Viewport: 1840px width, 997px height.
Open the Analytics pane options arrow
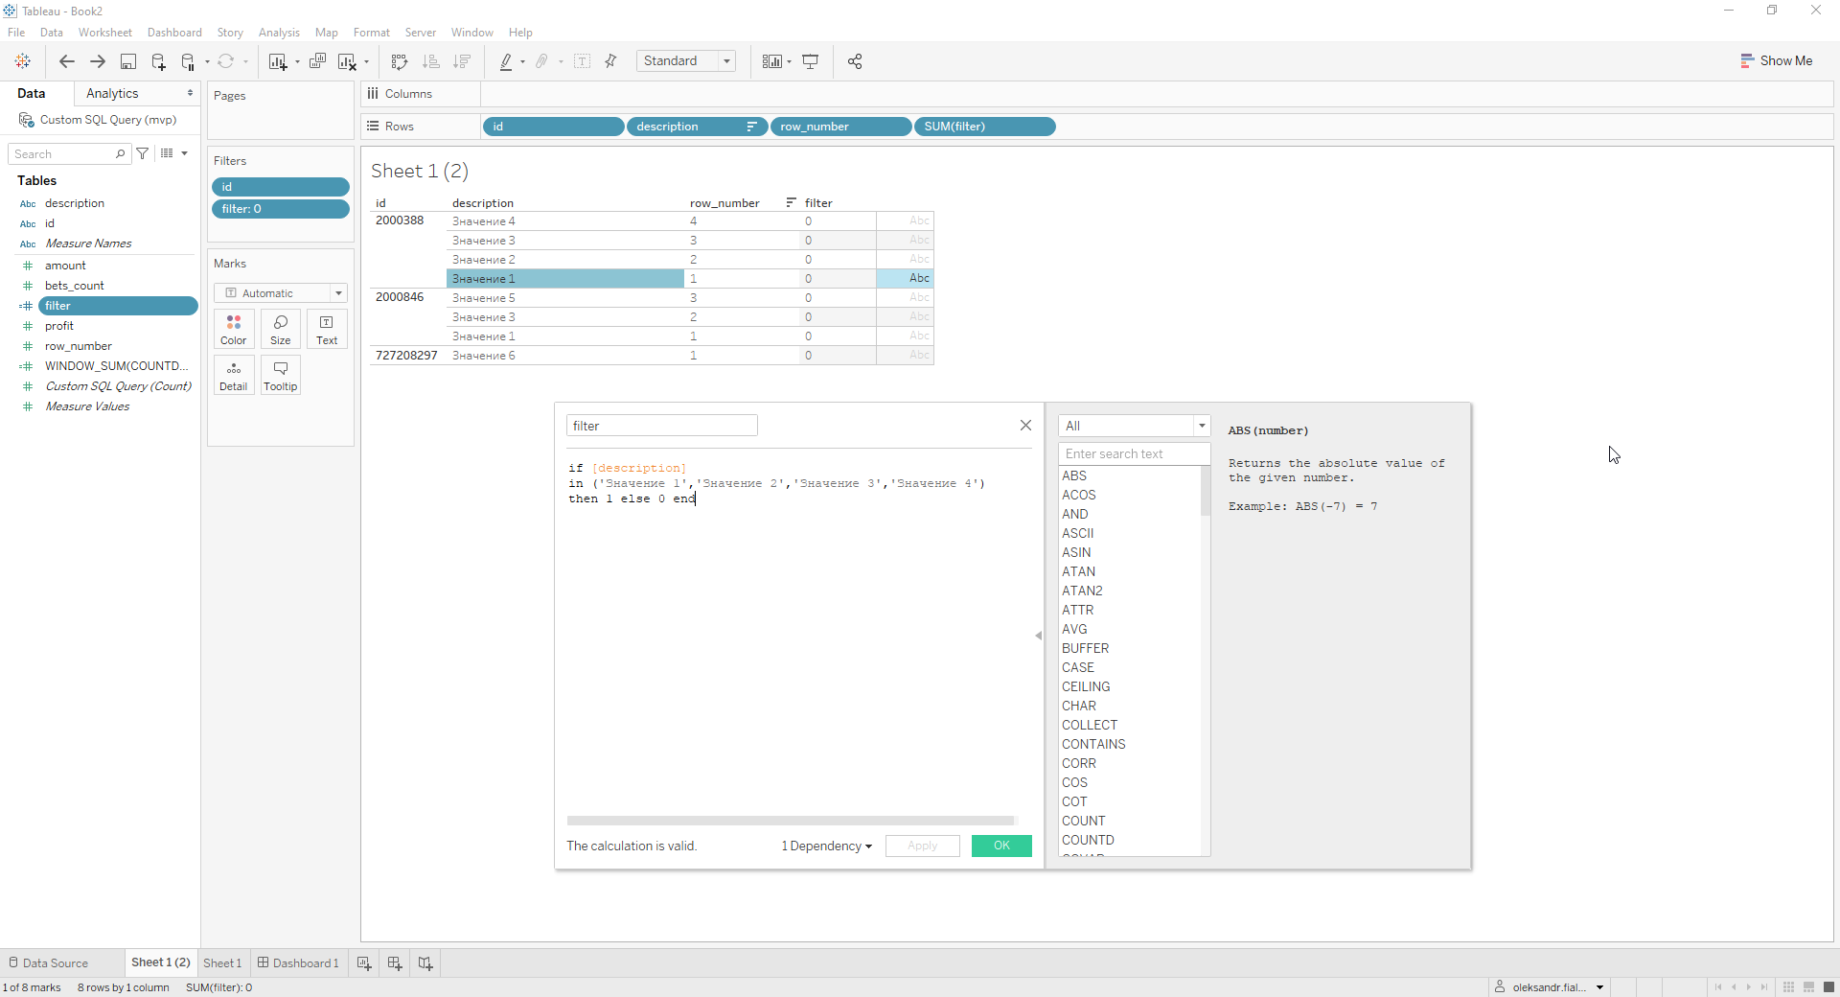click(190, 93)
